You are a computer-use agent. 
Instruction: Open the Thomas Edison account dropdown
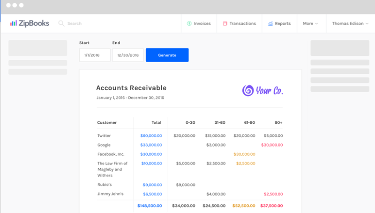(350, 23)
